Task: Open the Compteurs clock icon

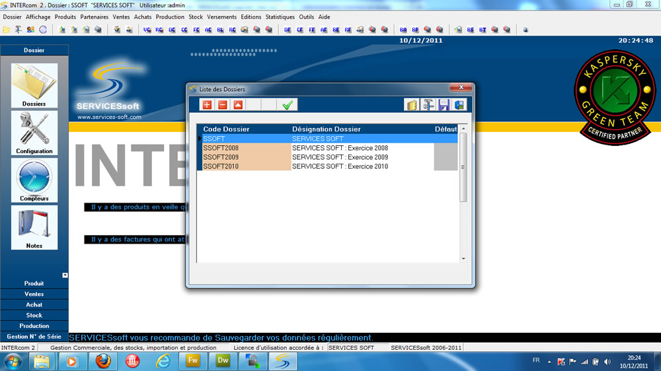Action: pyautogui.click(x=34, y=180)
